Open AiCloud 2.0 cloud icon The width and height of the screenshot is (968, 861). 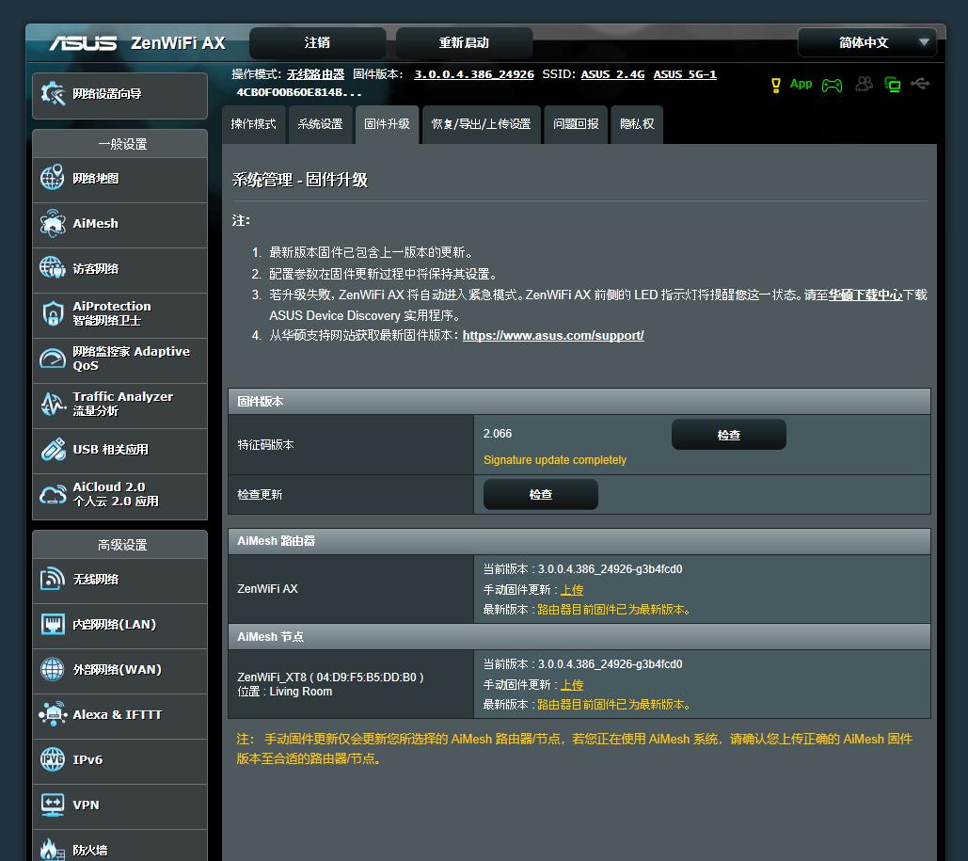click(x=53, y=494)
